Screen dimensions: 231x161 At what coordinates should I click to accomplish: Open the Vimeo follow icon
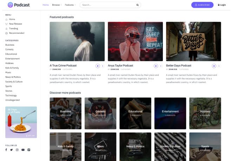point(29,150)
